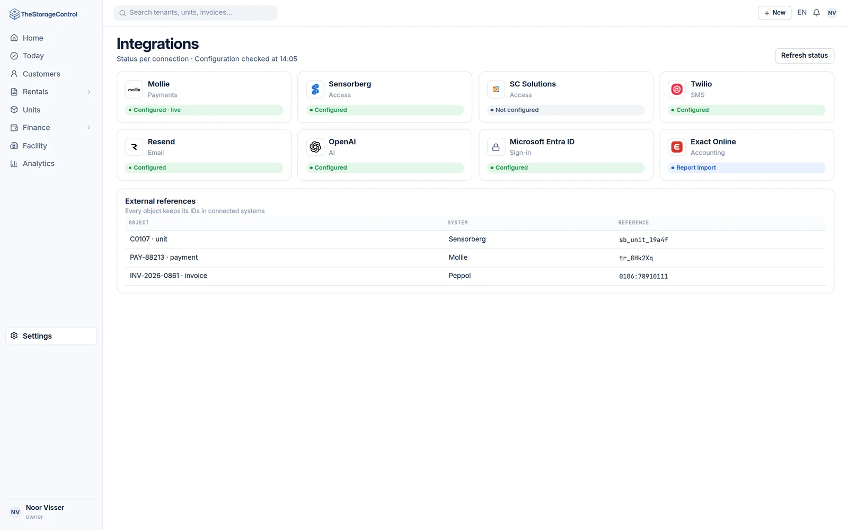Click the Sensorberg logo icon
The image size is (848, 530).
tap(315, 90)
